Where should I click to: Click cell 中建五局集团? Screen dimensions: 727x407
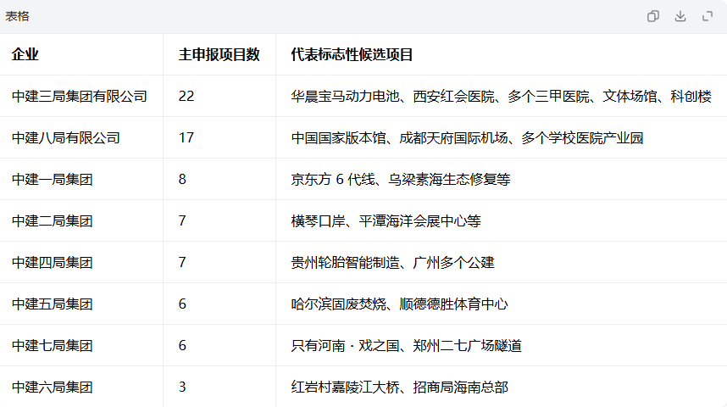tap(52, 304)
